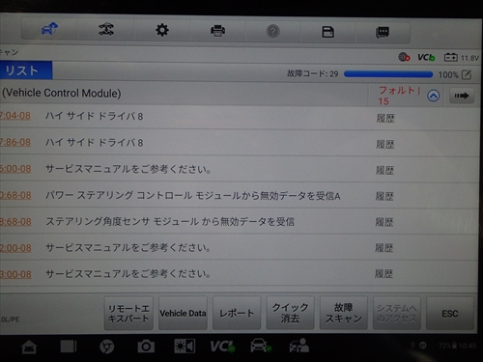This screenshot has height=362, width=483.
Task: Click the Vehicle Data button
Action: point(183,313)
